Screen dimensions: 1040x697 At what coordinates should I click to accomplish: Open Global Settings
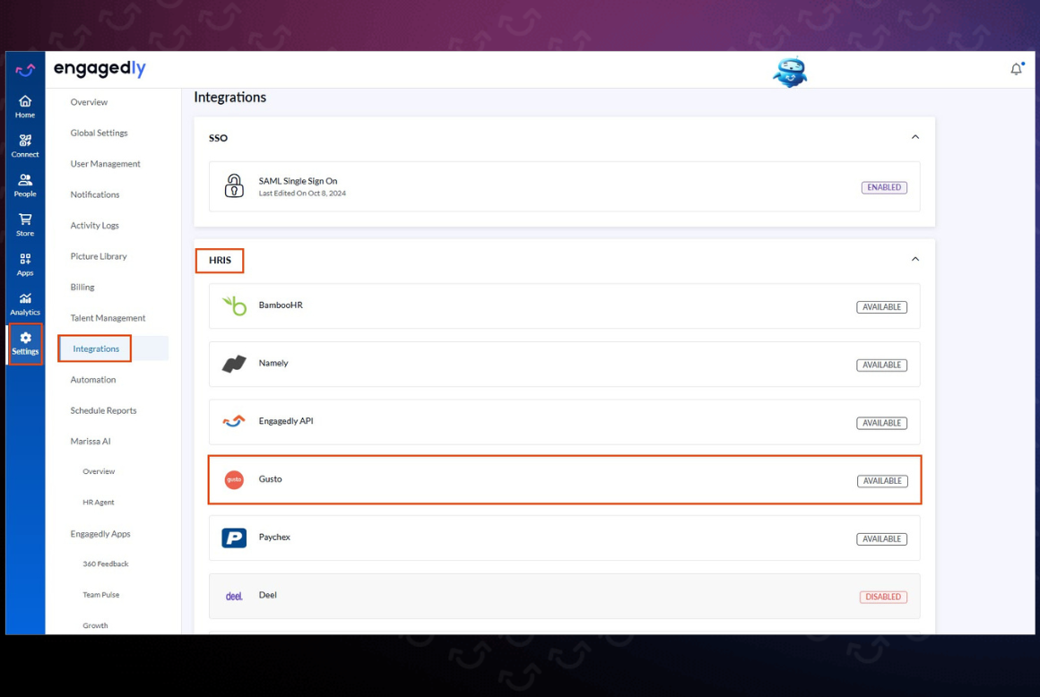coord(99,133)
